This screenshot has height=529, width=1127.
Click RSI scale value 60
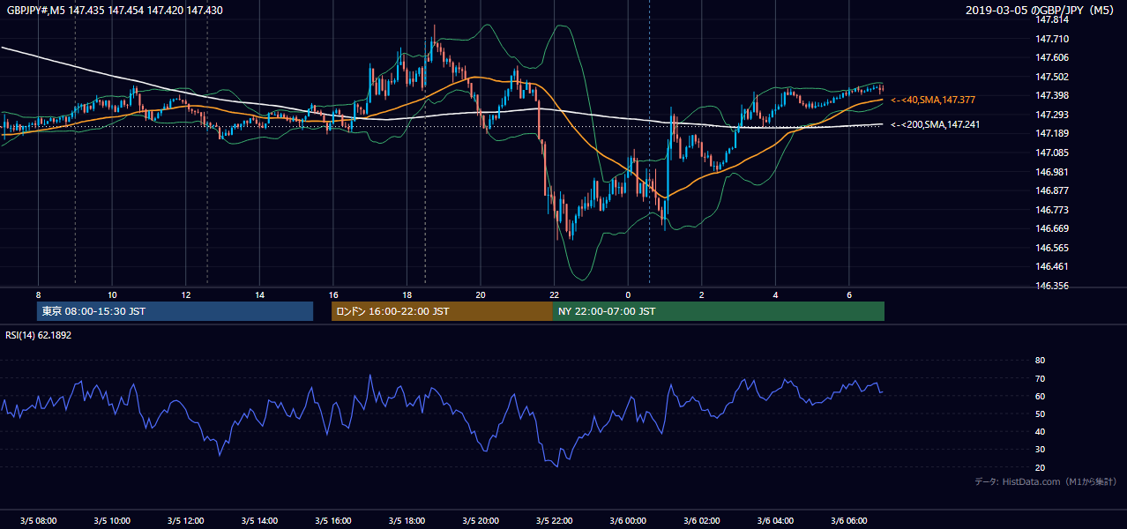(1040, 396)
